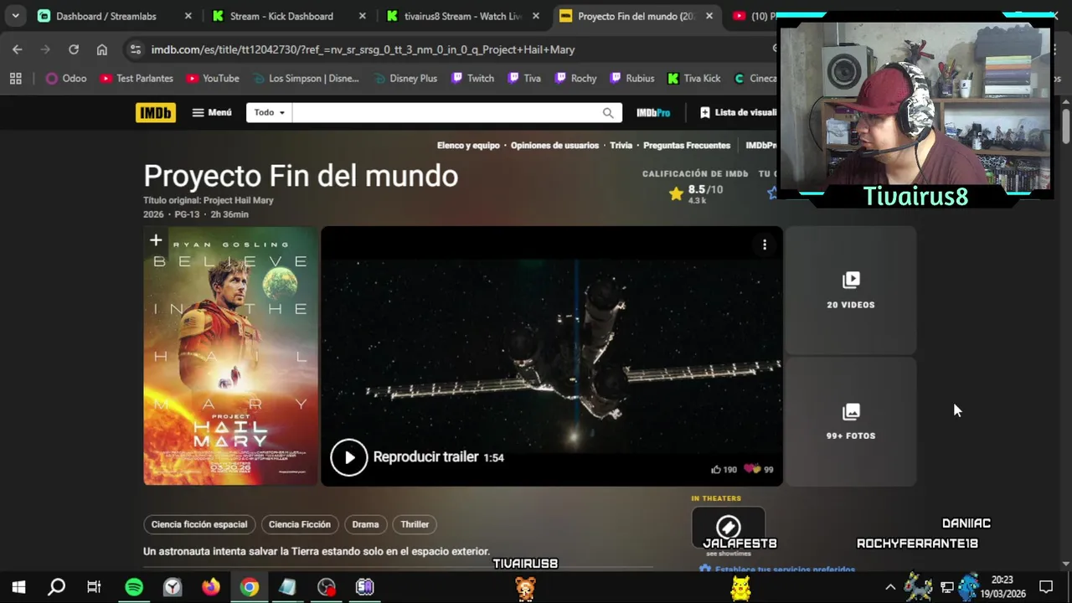Image resolution: width=1072 pixels, height=603 pixels.
Task: Select the Ciencia Ficción genre chip
Action: pos(300,524)
